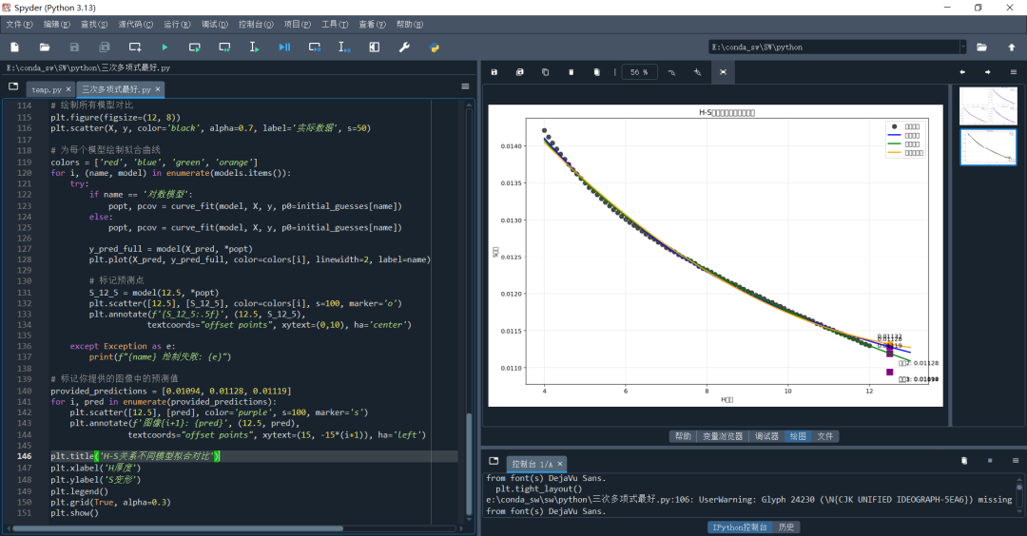Show the next plot with the right arrow

988,72
